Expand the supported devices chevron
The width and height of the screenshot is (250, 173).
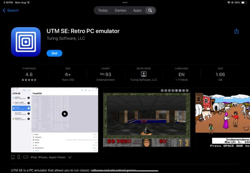pos(70,157)
